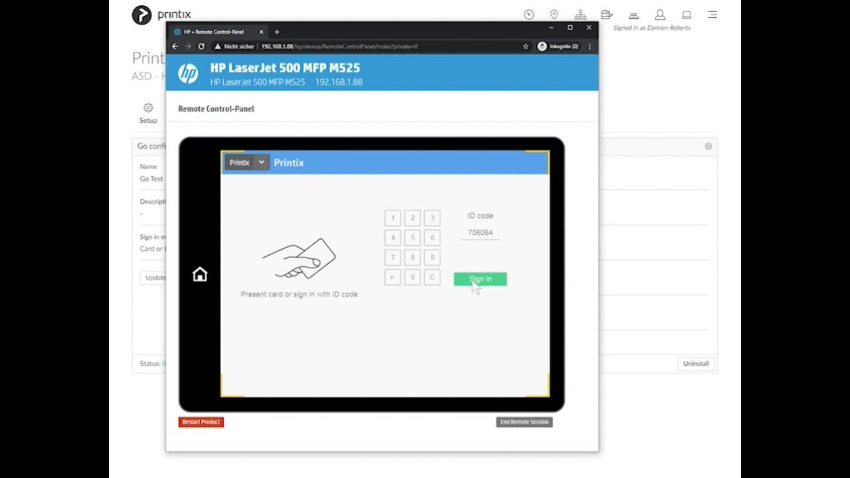Click the browser address bar URL
This screenshot has width=850, height=478.
(339, 46)
